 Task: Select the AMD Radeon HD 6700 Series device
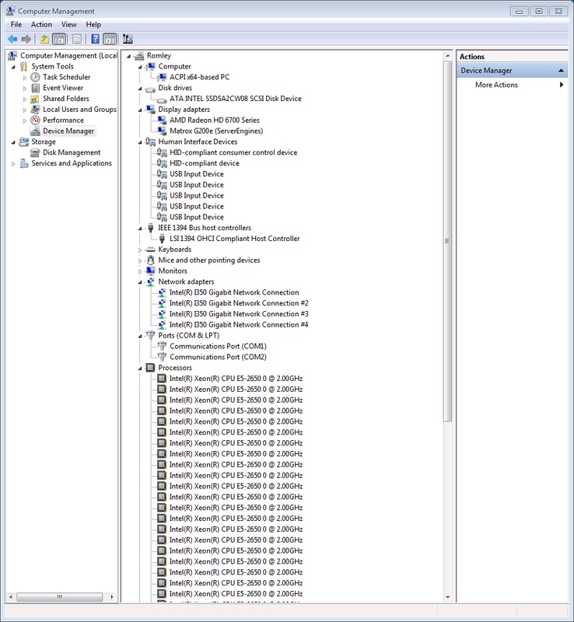(214, 121)
